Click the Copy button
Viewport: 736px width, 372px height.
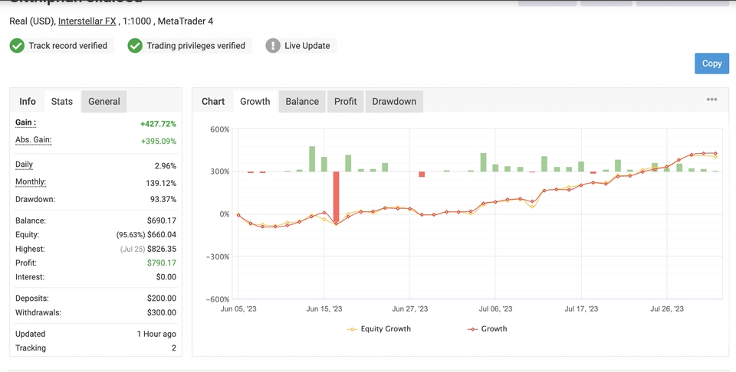[711, 64]
